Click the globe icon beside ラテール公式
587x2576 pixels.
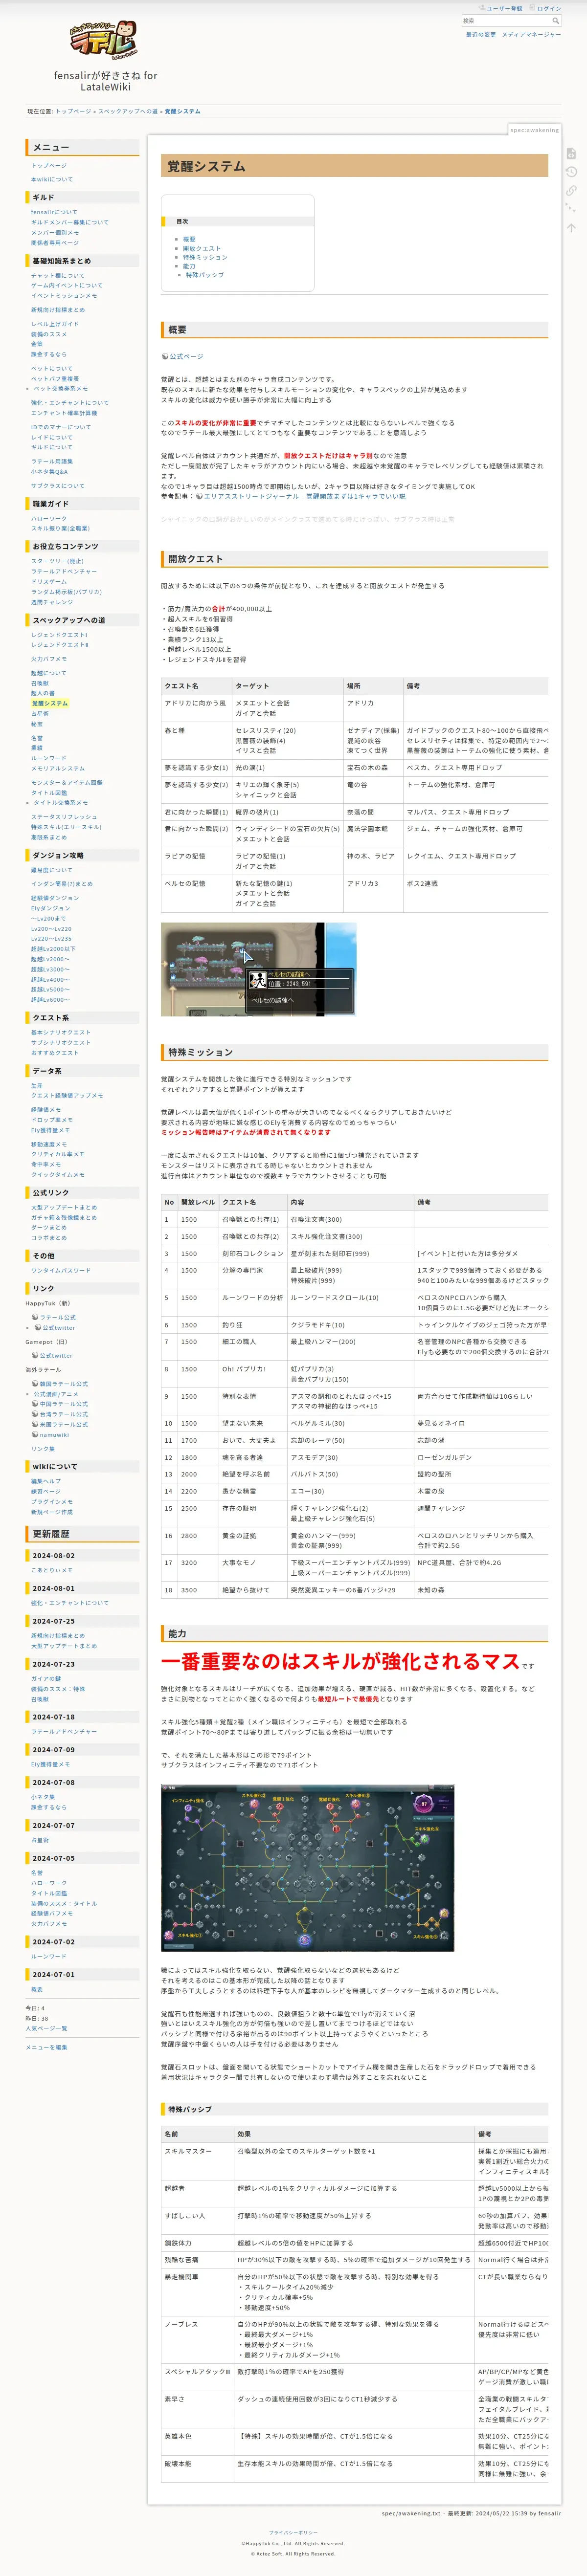click(35, 1317)
